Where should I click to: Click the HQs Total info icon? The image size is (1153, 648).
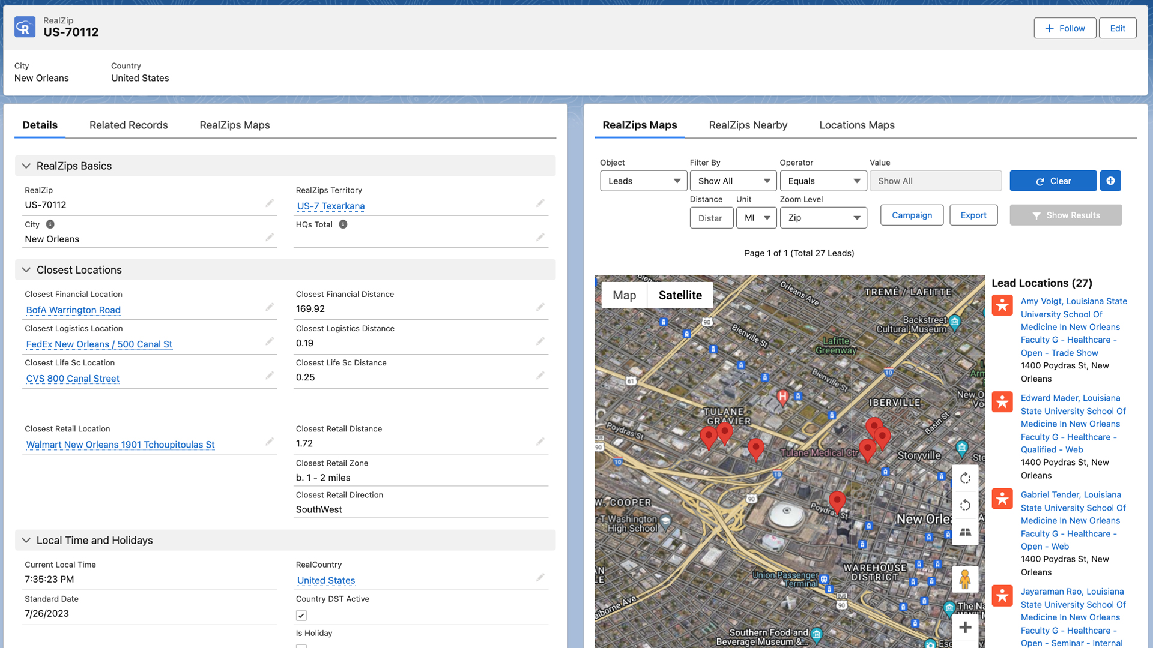(343, 224)
